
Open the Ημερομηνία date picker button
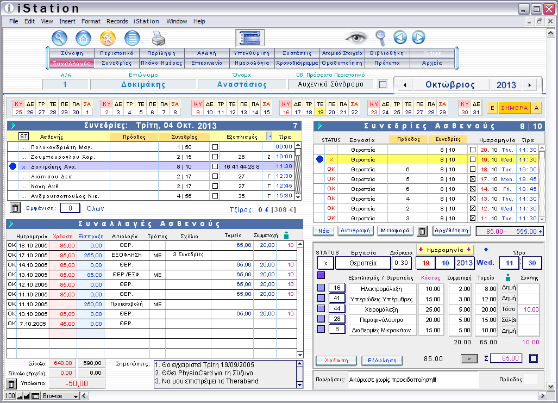(x=445, y=250)
